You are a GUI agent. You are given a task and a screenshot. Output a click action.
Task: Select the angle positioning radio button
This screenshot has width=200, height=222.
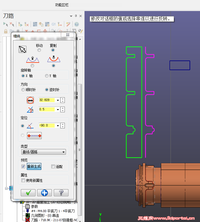click(23, 126)
